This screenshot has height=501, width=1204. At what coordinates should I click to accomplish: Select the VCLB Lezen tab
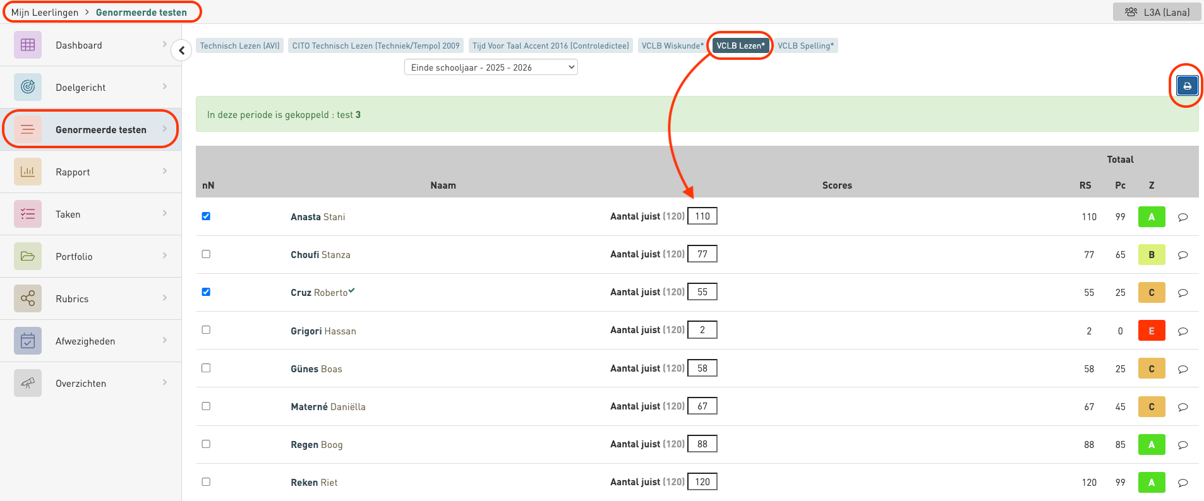pyautogui.click(x=740, y=45)
